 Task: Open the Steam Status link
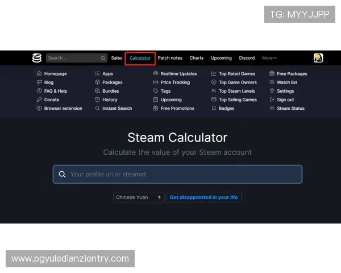point(291,109)
